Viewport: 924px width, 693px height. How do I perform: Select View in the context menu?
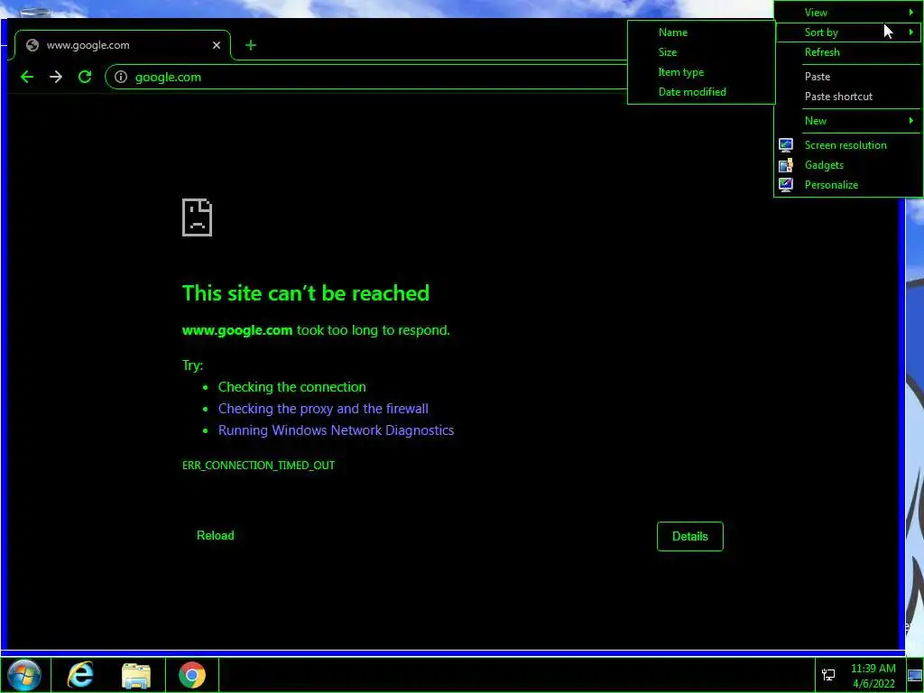[x=848, y=13]
